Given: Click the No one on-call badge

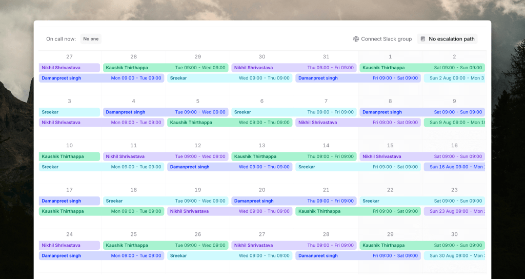Looking at the screenshot, I should tap(91, 39).
